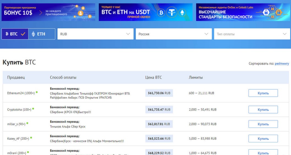
Task: Click Ethereum24 bank list starting Сбербанк Альфабанк
Action: point(90,95)
